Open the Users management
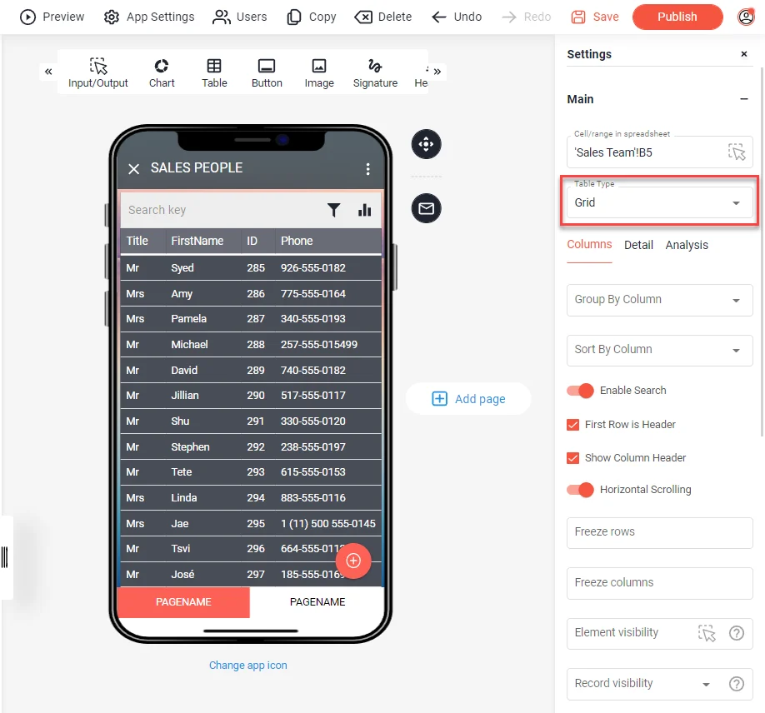Image resolution: width=765 pixels, height=713 pixels. 239,17
